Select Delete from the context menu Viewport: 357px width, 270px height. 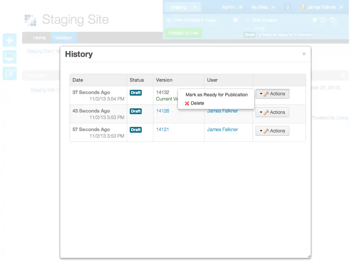click(x=197, y=103)
